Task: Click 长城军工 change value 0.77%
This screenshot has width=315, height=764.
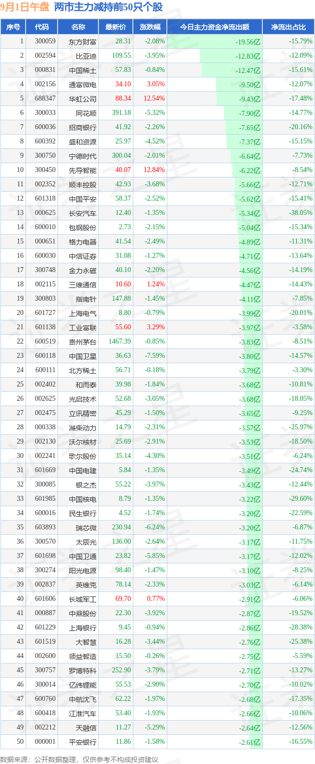Action: [156, 599]
